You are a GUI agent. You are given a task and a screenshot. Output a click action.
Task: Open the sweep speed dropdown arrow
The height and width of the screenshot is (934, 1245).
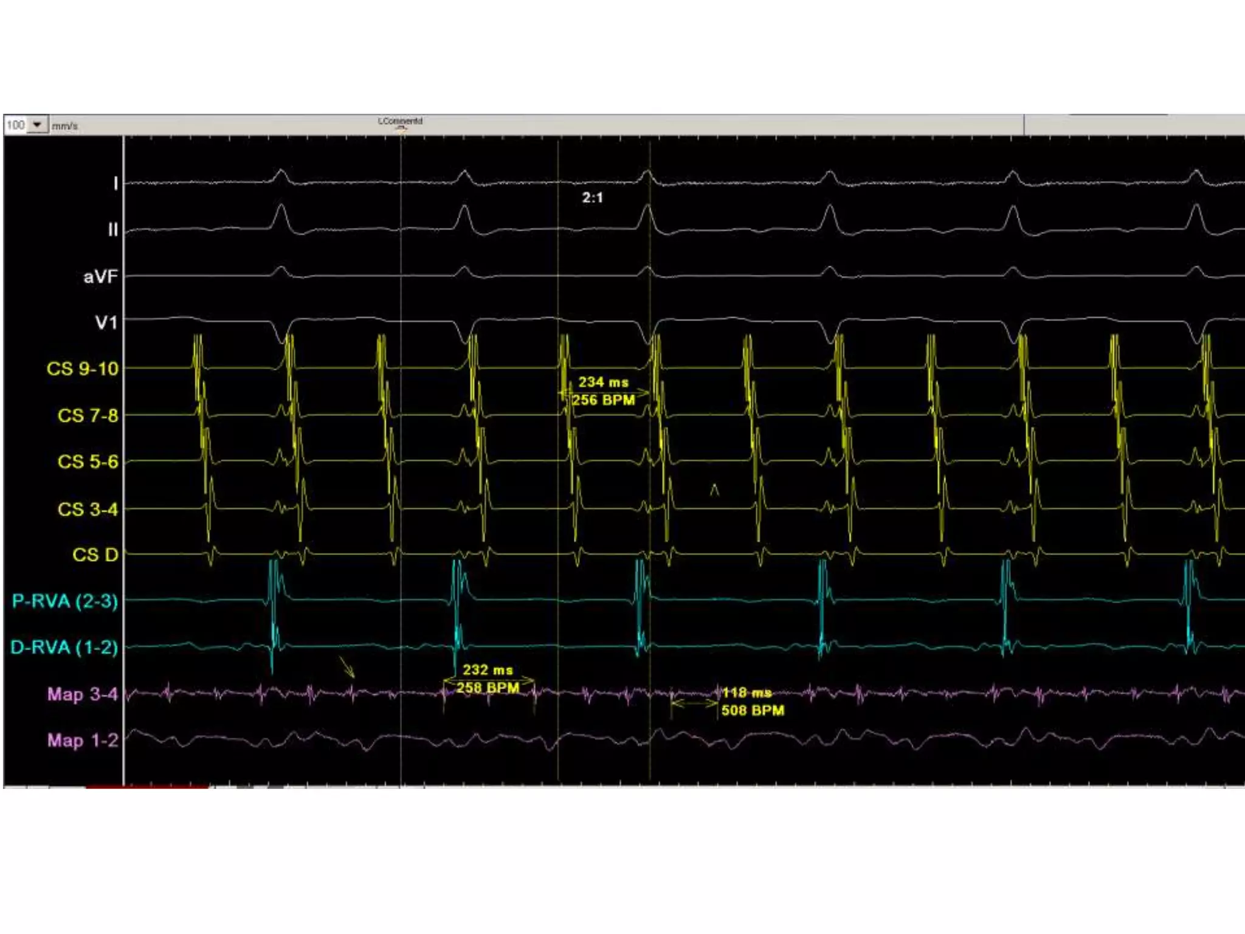38,125
